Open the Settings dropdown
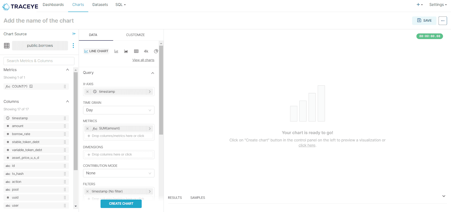451x212 pixels. point(438,5)
